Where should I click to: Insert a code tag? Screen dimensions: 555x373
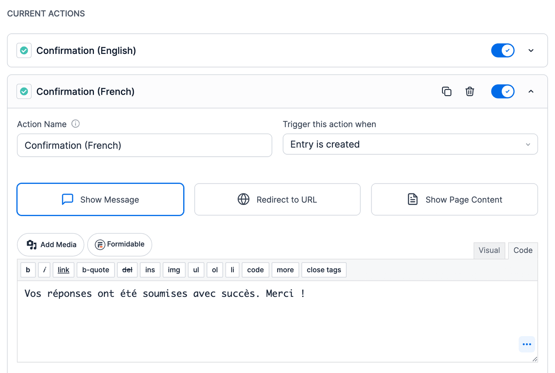pyautogui.click(x=255, y=270)
